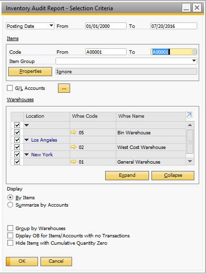
Task: Click the Expand button under warehouses
Action: coord(127,175)
